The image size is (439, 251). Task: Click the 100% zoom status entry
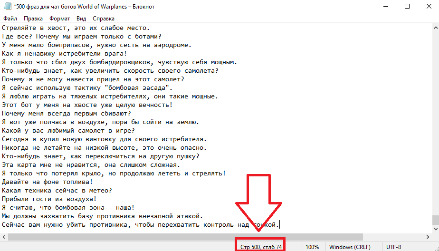(x=312, y=247)
